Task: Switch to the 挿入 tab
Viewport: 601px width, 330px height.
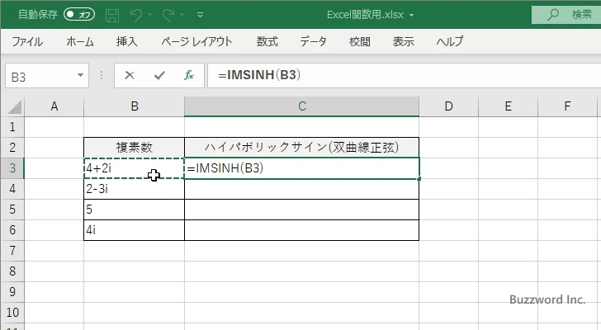Action: 127,41
